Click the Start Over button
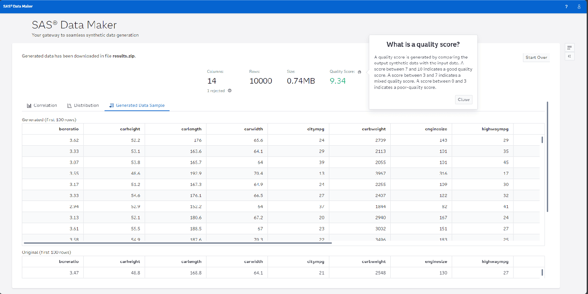Screen dimensions: 588x294 536,57
